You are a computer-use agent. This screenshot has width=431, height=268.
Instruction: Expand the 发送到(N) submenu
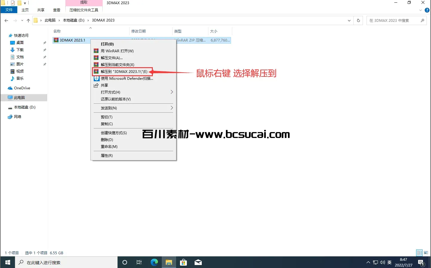[133, 108]
